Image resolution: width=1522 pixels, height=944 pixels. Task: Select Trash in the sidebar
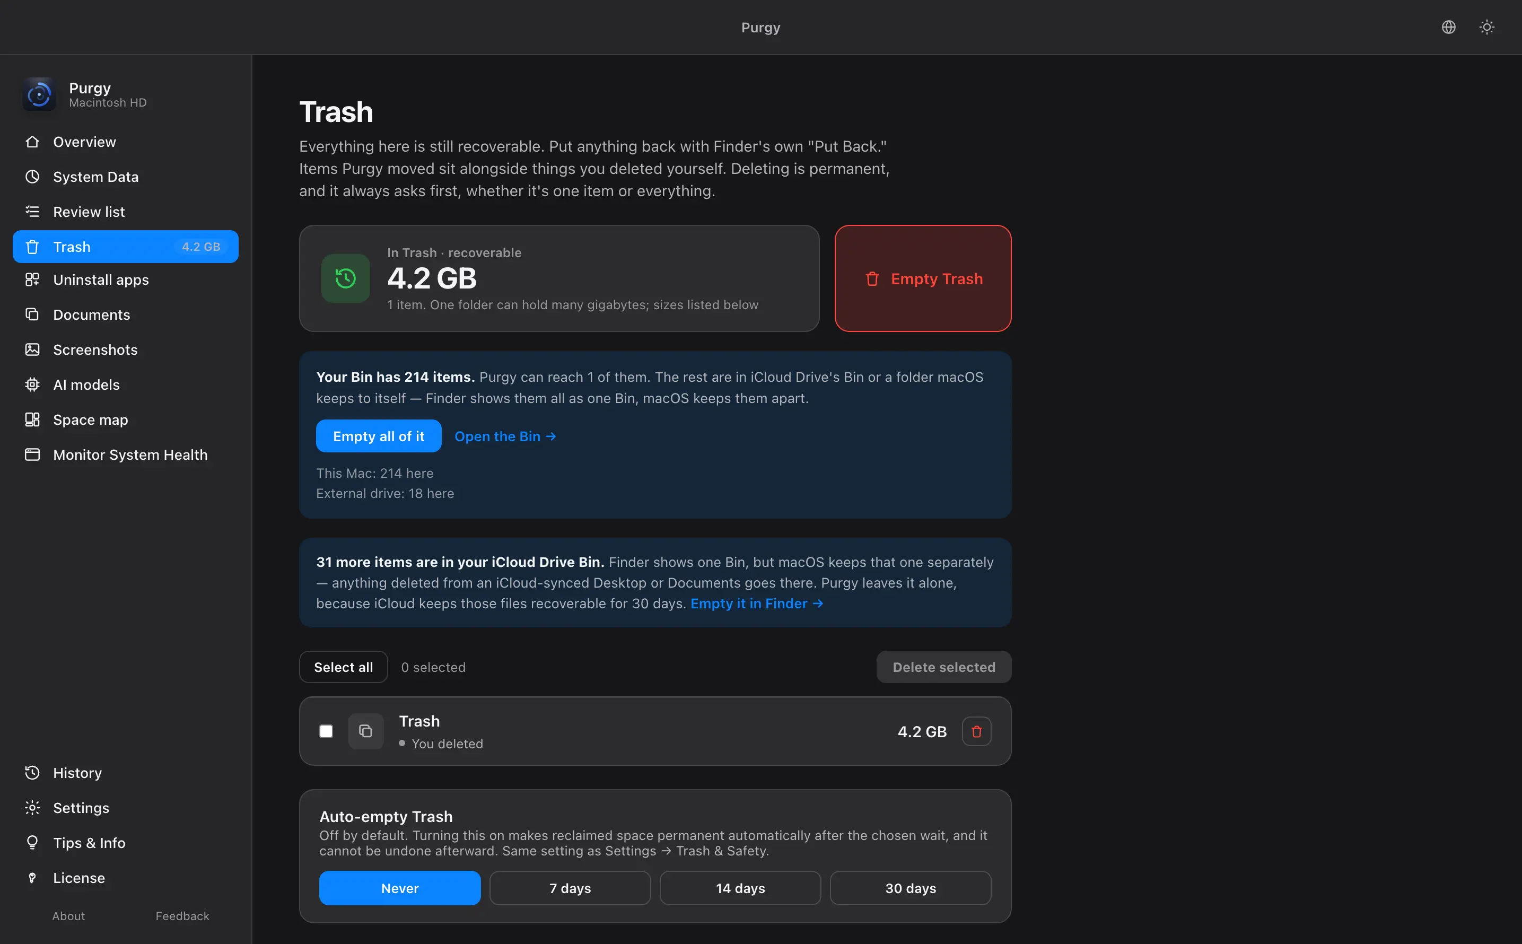(x=126, y=247)
